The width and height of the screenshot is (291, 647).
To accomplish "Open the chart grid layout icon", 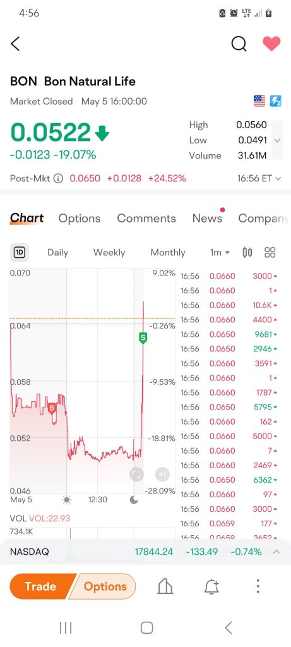I will (270, 253).
